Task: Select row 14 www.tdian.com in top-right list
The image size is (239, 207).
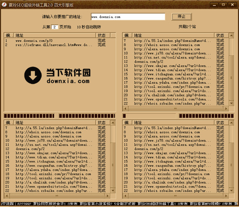Action: [175, 70]
